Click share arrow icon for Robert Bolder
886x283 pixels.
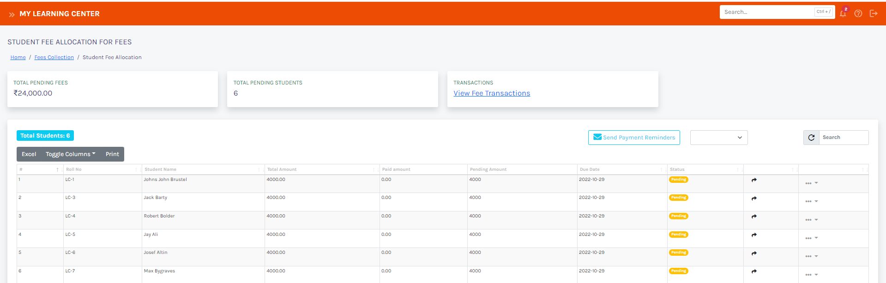click(x=754, y=217)
